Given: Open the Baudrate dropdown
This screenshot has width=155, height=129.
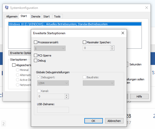Looking at the screenshot, I should click(x=99, y=83).
